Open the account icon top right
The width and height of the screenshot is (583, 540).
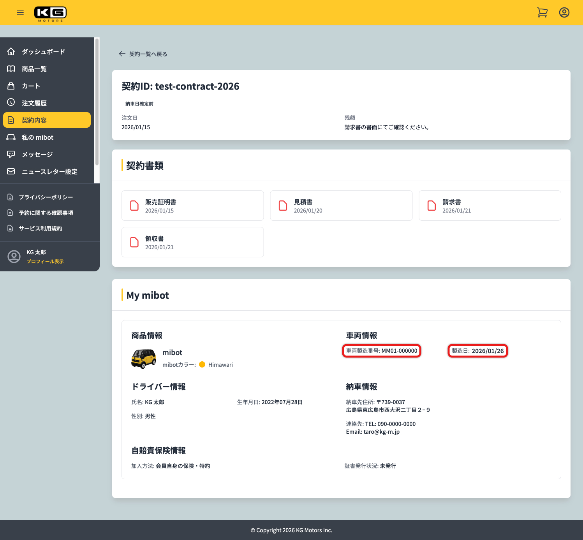click(564, 12)
